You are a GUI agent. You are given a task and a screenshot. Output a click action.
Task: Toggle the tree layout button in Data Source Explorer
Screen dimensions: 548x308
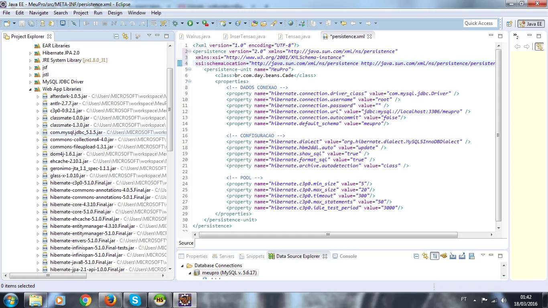(x=434, y=256)
